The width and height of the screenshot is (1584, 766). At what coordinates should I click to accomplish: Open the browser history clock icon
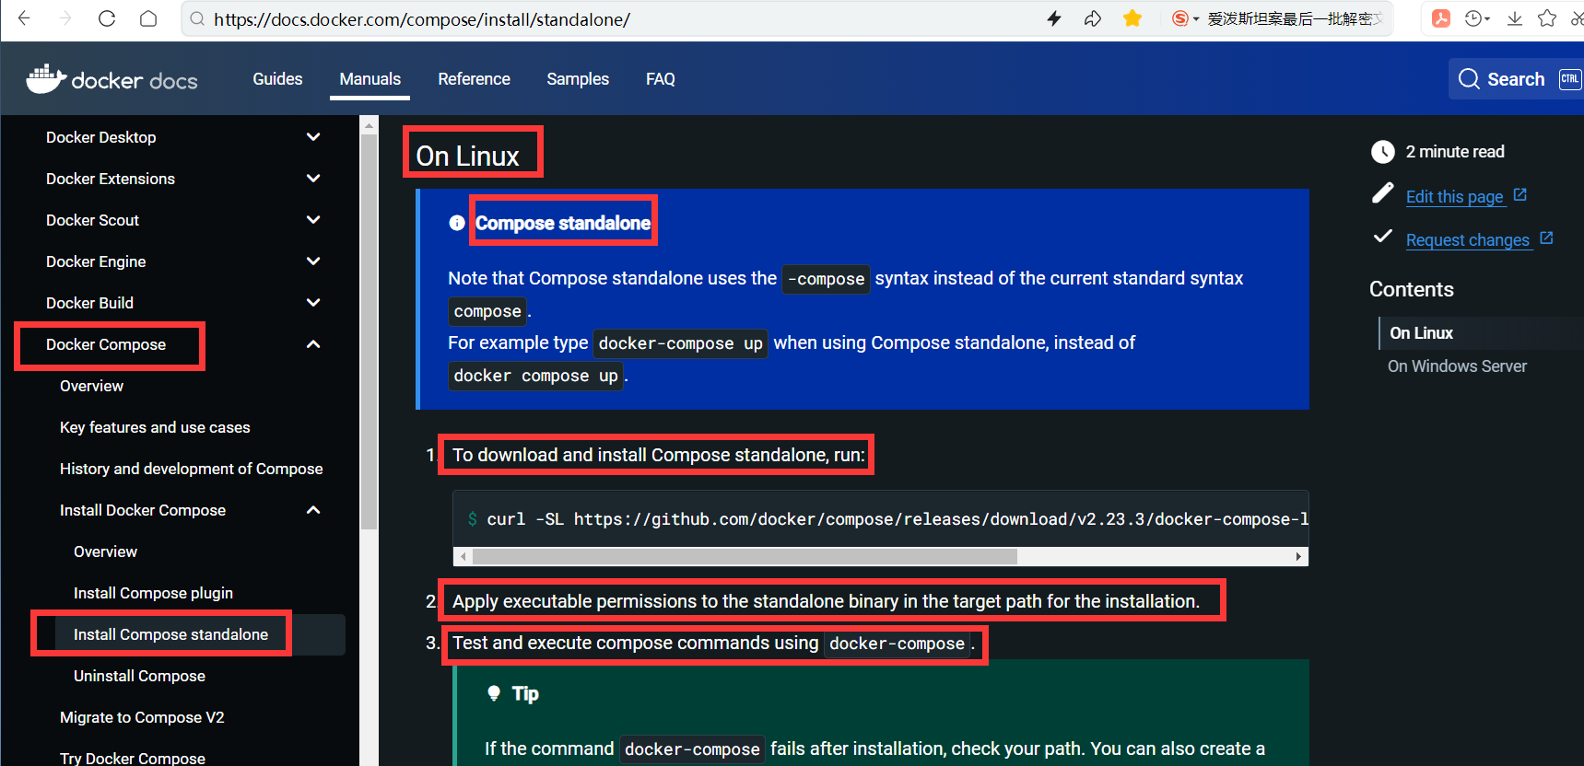[x=1473, y=18]
